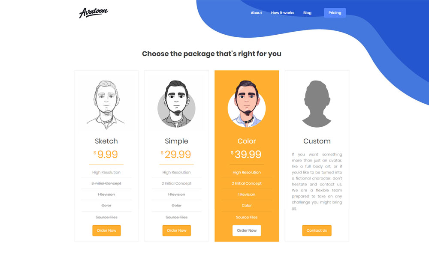This screenshot has width=429, height=257.
Task: Open the About page
Action: point(257,13)
